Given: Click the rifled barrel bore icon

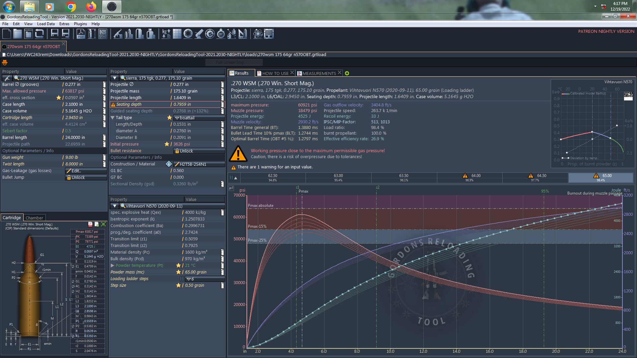Looking at the screenshot, I should [188, 34].
